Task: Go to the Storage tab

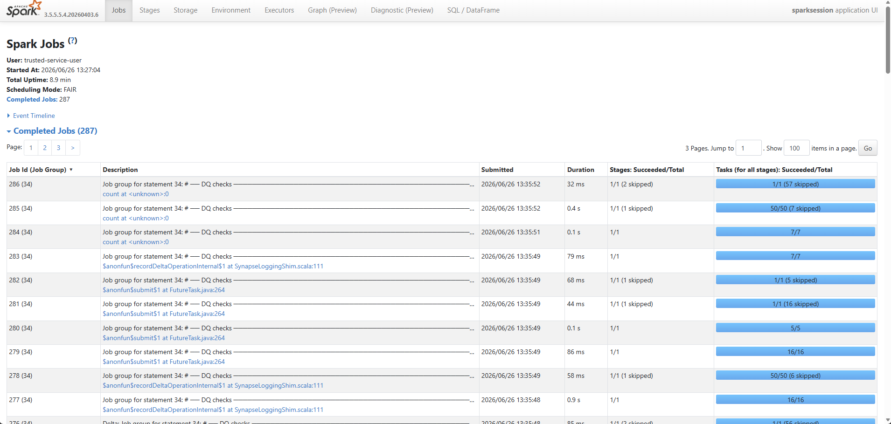Action: tap(186, 10)
